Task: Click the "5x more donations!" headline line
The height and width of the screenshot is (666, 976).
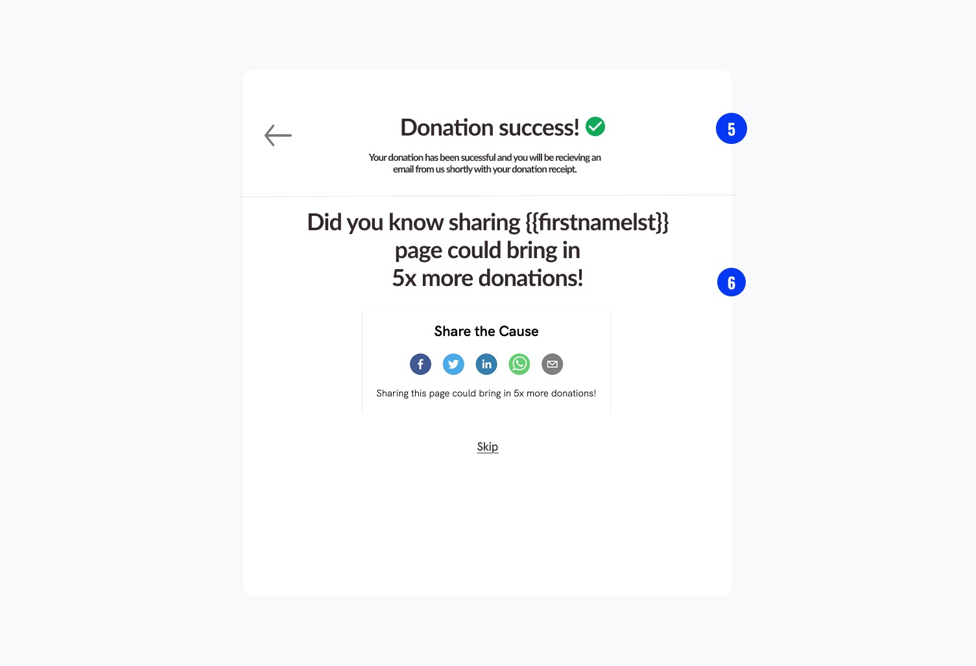Action: tap(488, 278)
